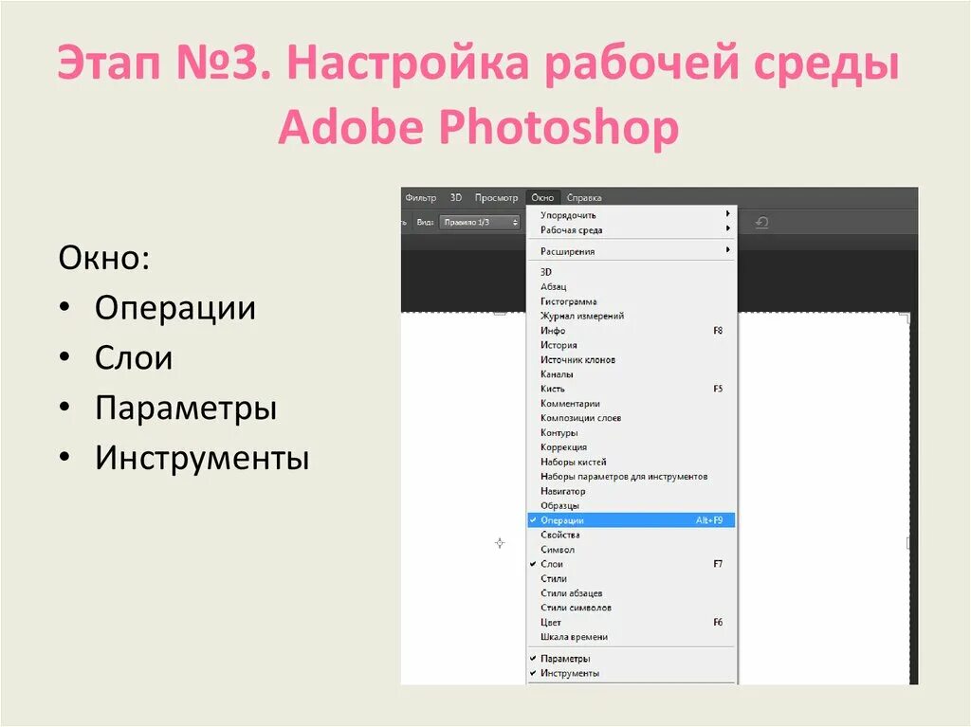Select Композиции слоев entry
Screen dimensions: 971x727
tap(632, 418)
